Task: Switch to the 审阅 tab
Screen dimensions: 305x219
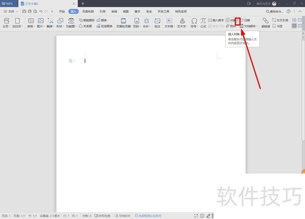Action: pyautogui.click(x=114, y=11)
